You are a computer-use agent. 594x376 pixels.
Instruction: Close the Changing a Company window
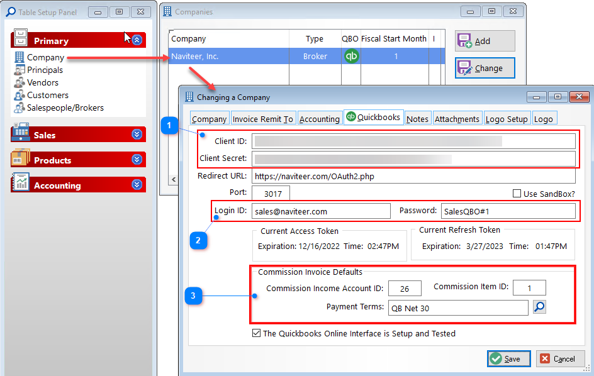click(580, 97)
